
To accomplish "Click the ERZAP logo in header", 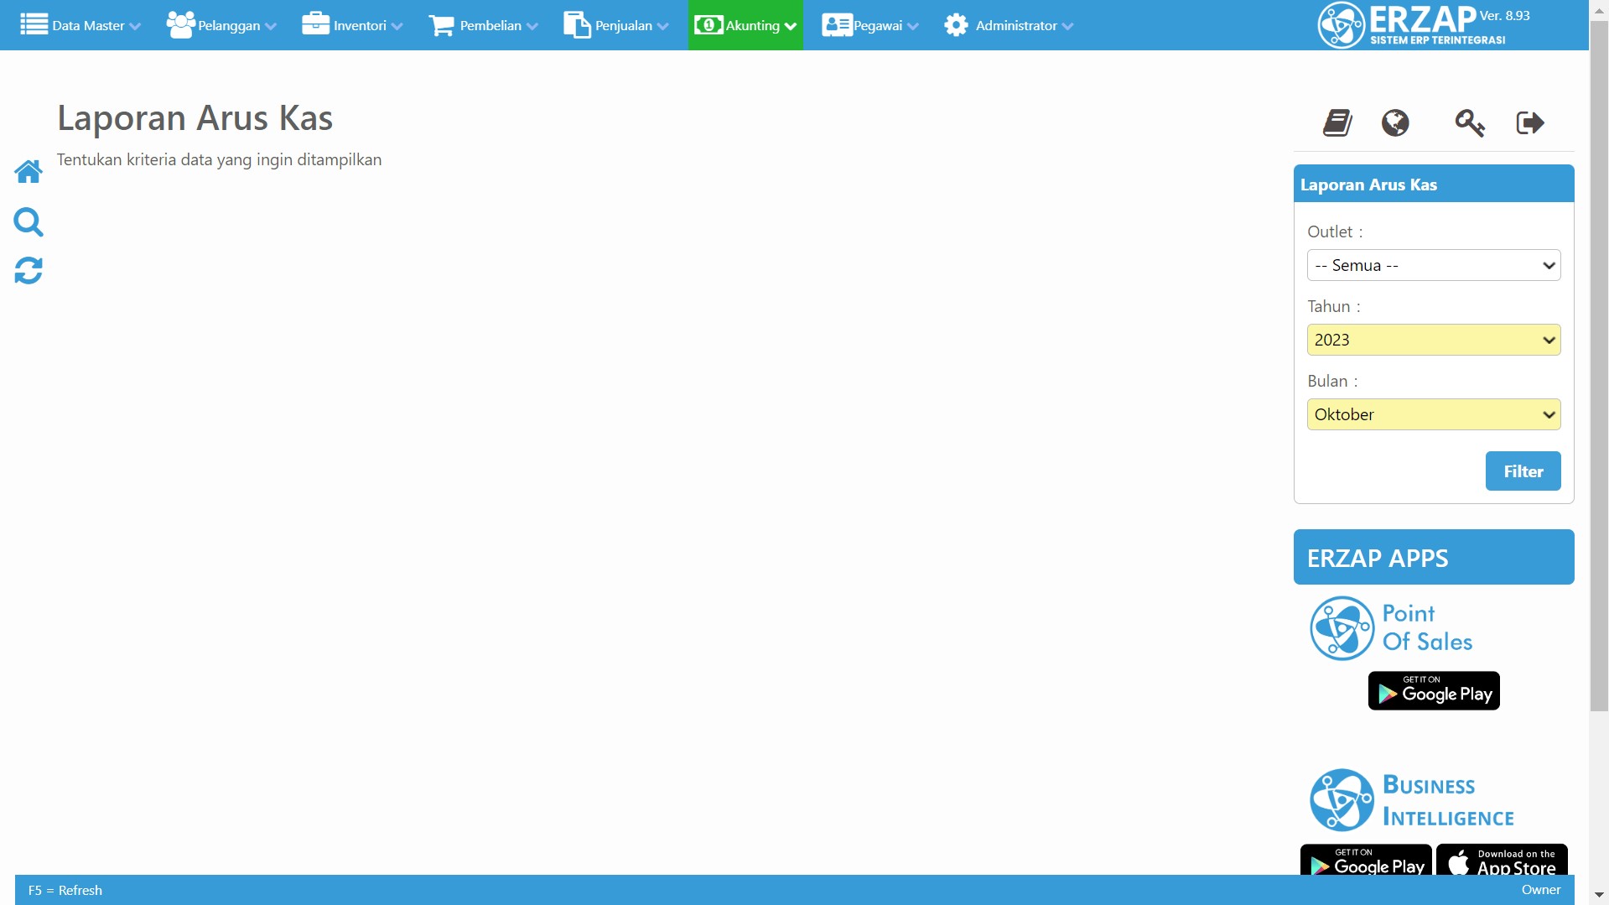I will pyautogui.click(x=1411, y=25).
